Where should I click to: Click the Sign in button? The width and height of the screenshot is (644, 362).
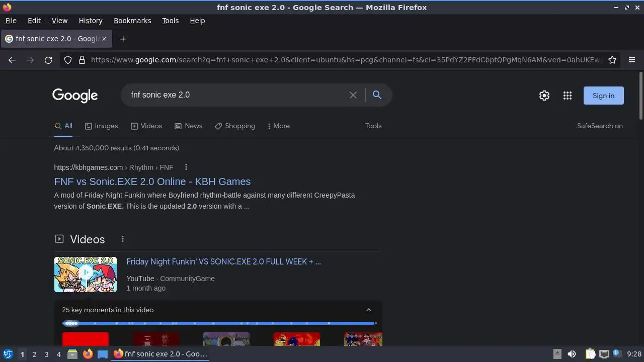coord(603,96)
